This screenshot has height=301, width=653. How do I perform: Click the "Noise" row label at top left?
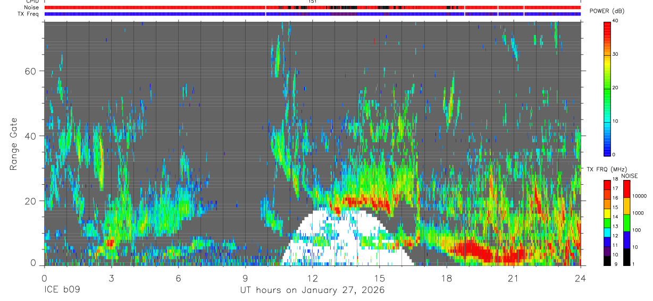(31, 7)
